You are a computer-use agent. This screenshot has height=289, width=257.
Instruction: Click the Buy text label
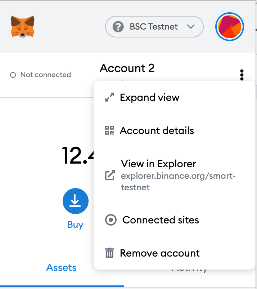tap(75, 225)
